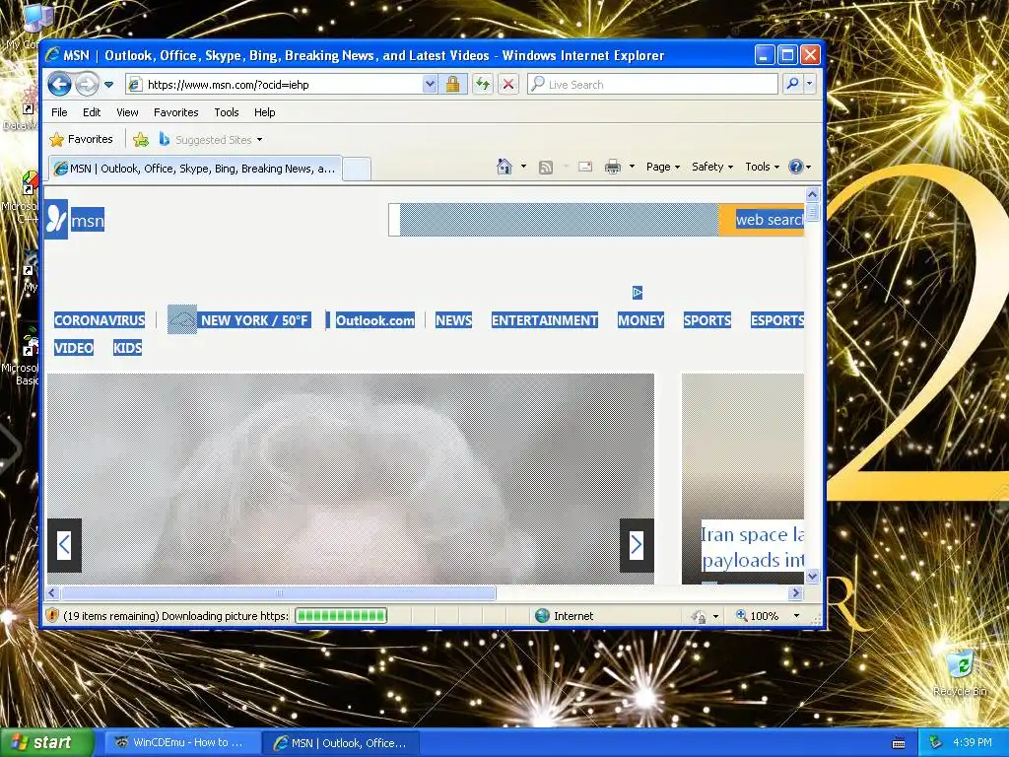Open the File menu
The height and width of the screenshot is (757, 1009).
59,112
